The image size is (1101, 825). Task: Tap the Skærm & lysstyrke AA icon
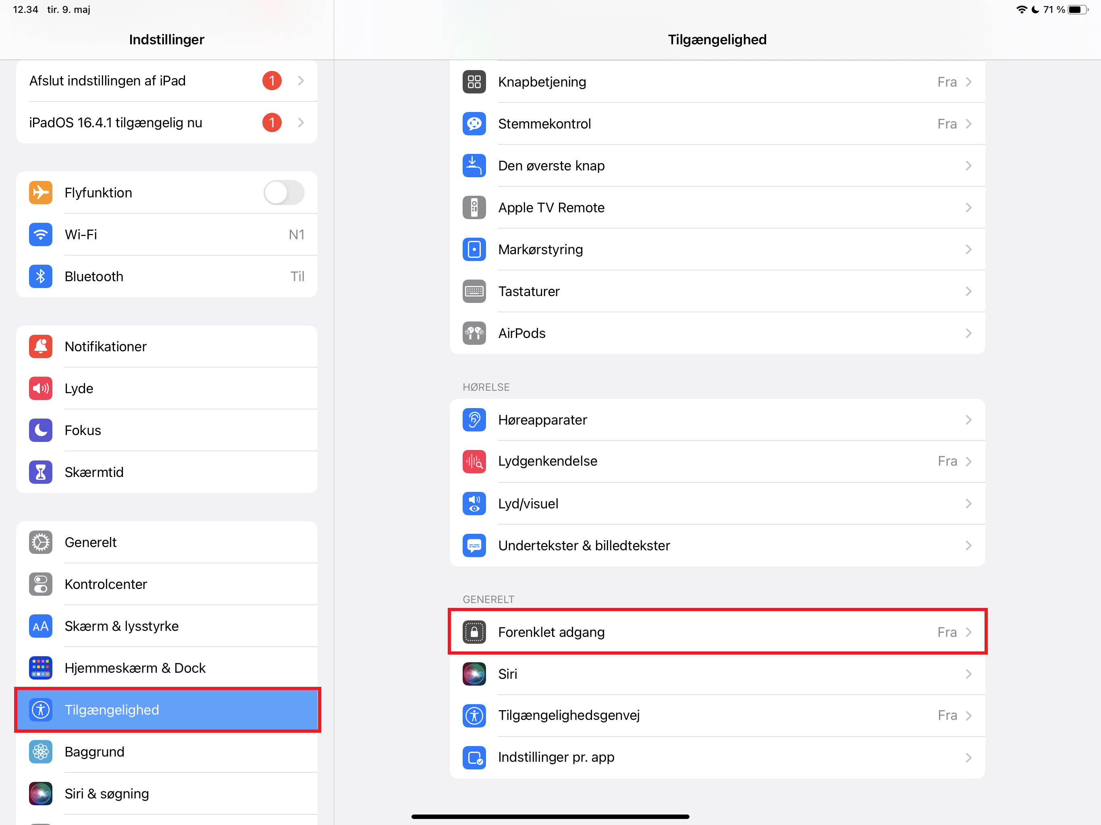click(x=40, y=626)
